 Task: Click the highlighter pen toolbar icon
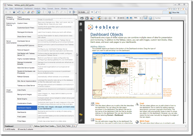pyautogui.click(x=96, y=12)
